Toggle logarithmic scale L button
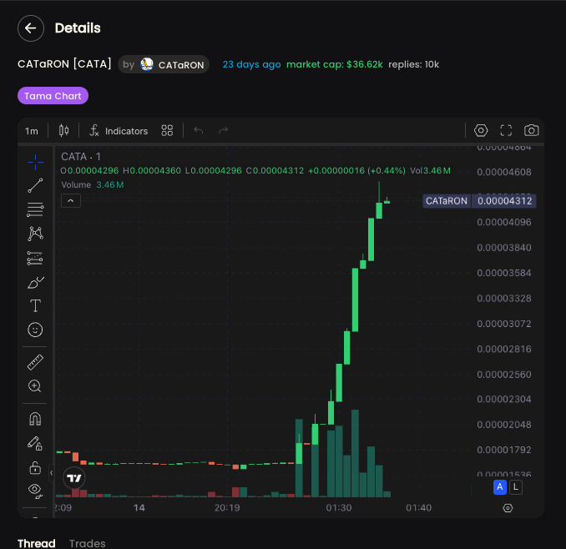 tap(516, 487)
